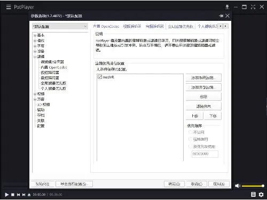Expand the 基本 tree node

pos(35,35)
